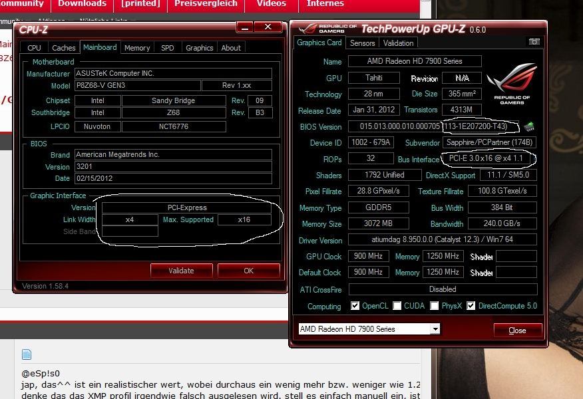Click the ATI CrossFire Disabled field
This screenshot has height=399, width=583.
(443, 289)
